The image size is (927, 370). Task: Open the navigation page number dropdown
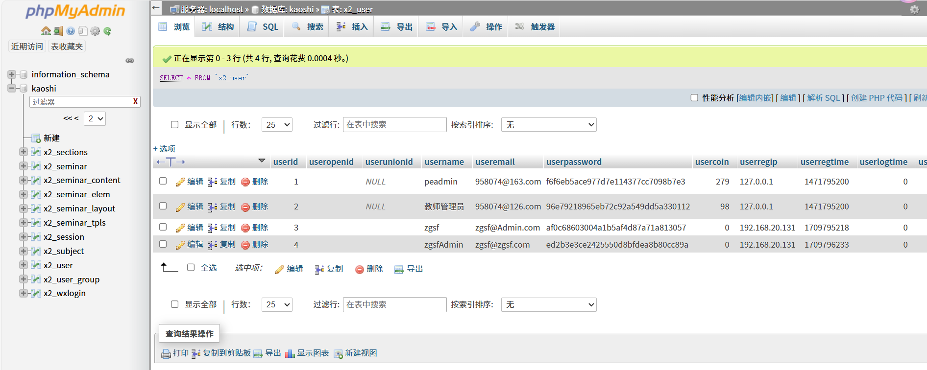click(x=95, y=118)
